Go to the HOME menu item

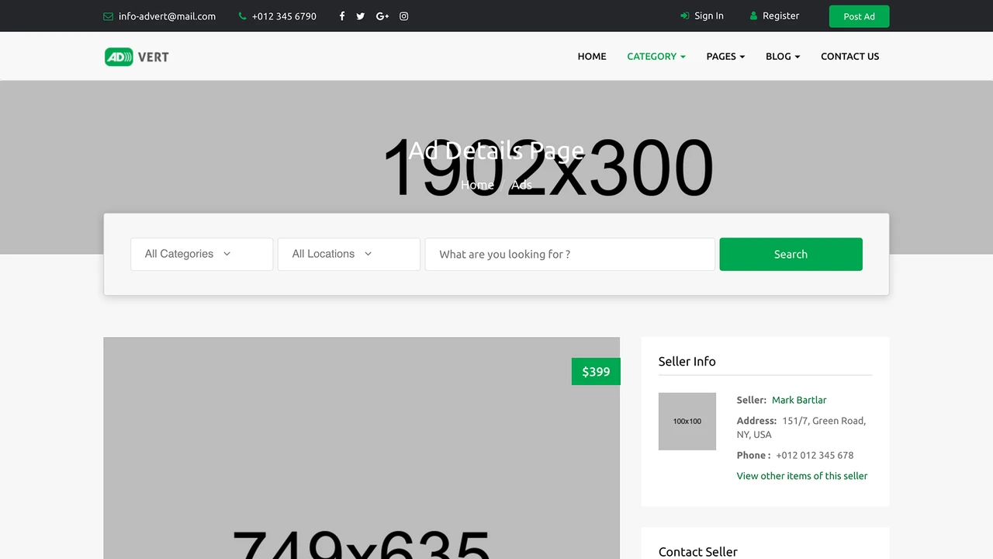pos(592,57)
